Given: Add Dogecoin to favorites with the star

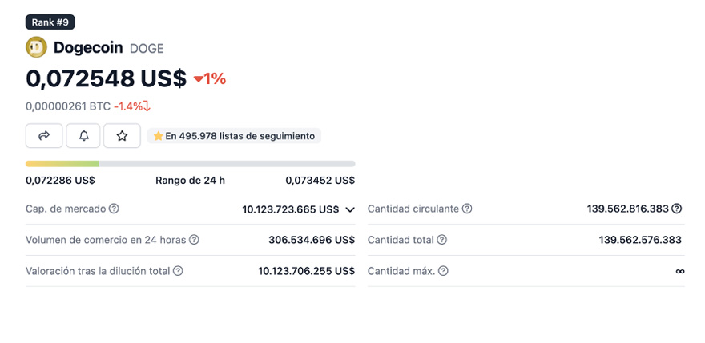Looking at the screenshot, I should point(122,136).
